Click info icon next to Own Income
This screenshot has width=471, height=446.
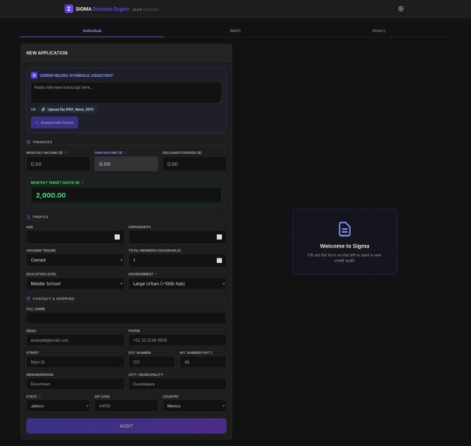(125, 153)
